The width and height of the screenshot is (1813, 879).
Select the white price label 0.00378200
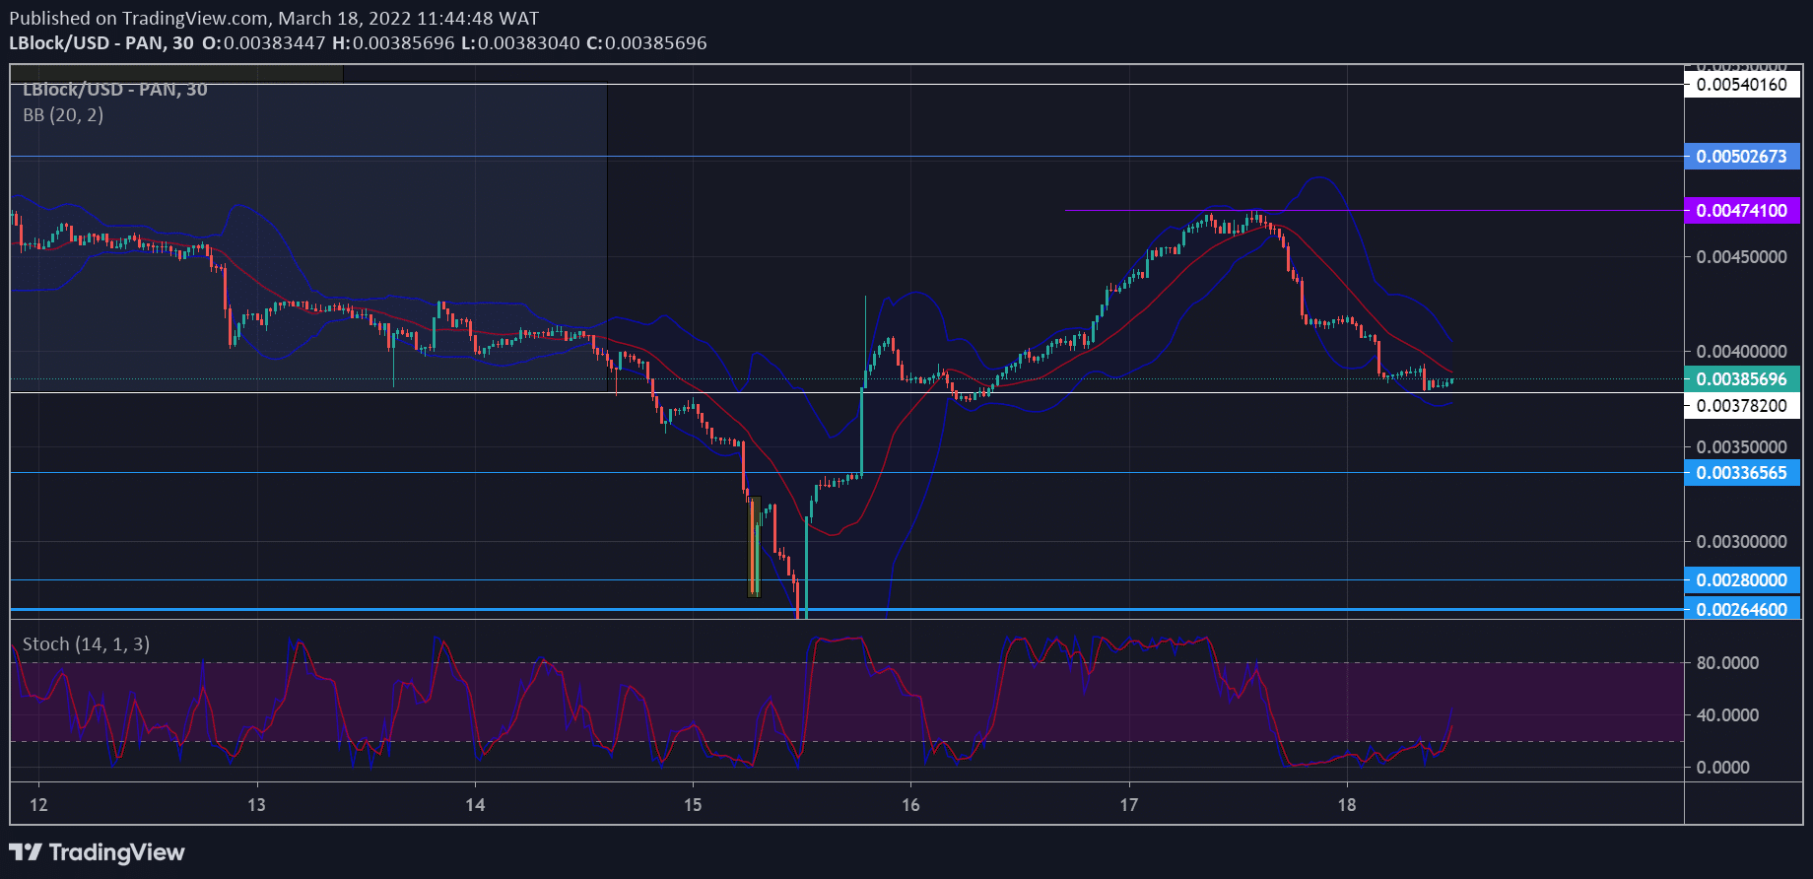(1742, 406)
